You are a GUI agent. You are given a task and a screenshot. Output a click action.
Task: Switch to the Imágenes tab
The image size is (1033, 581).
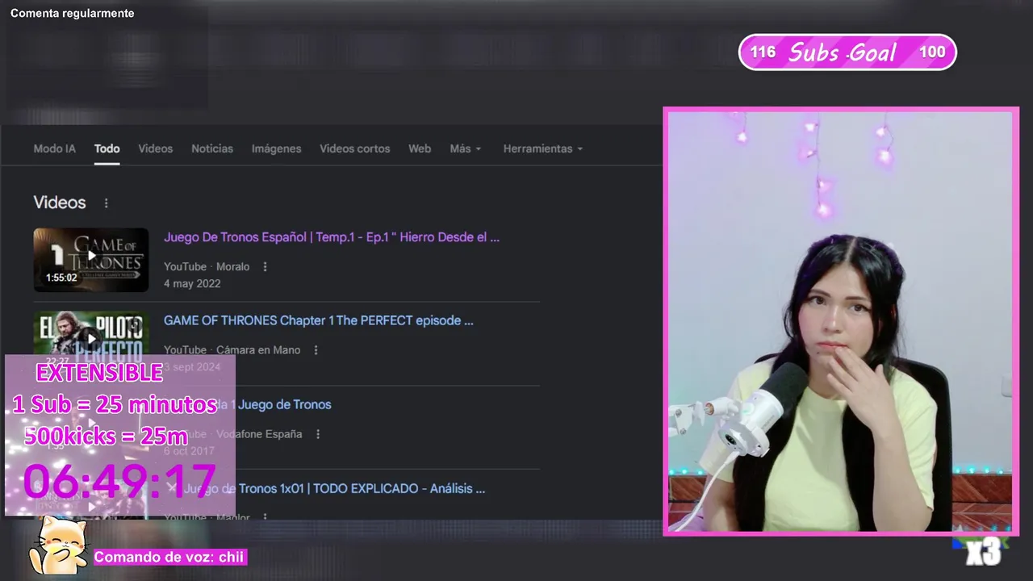coord(276,148)
